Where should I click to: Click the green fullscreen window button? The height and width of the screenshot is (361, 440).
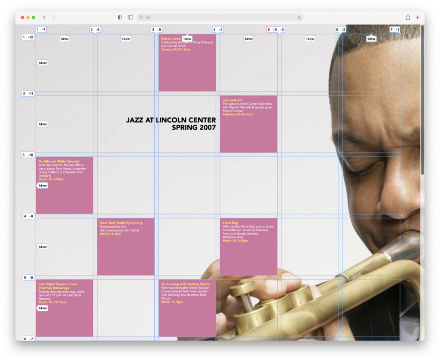point(34,17)
